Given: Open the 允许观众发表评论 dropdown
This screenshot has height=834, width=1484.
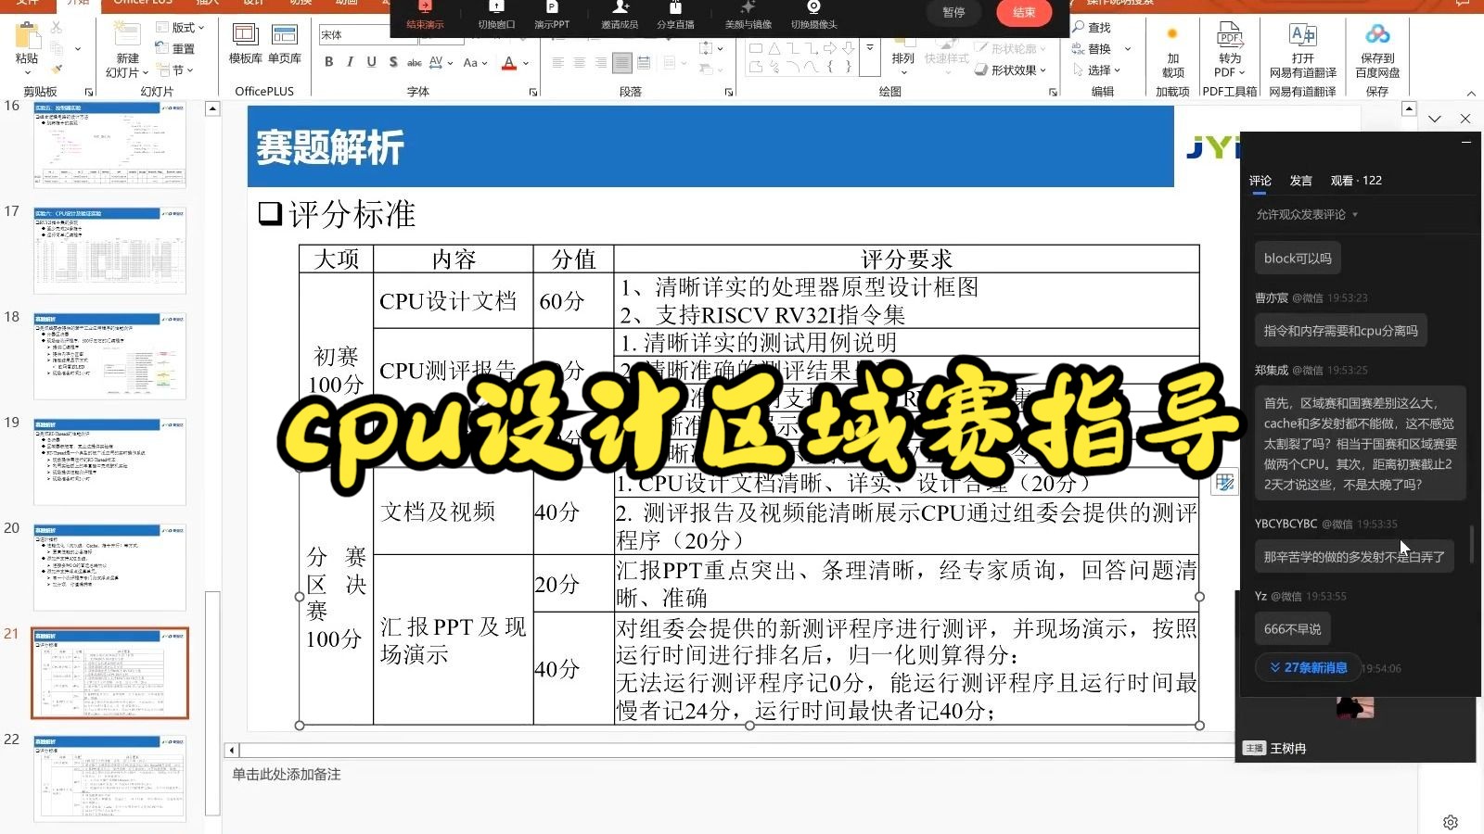Looking at the screenshot, I should (1305, 214).
